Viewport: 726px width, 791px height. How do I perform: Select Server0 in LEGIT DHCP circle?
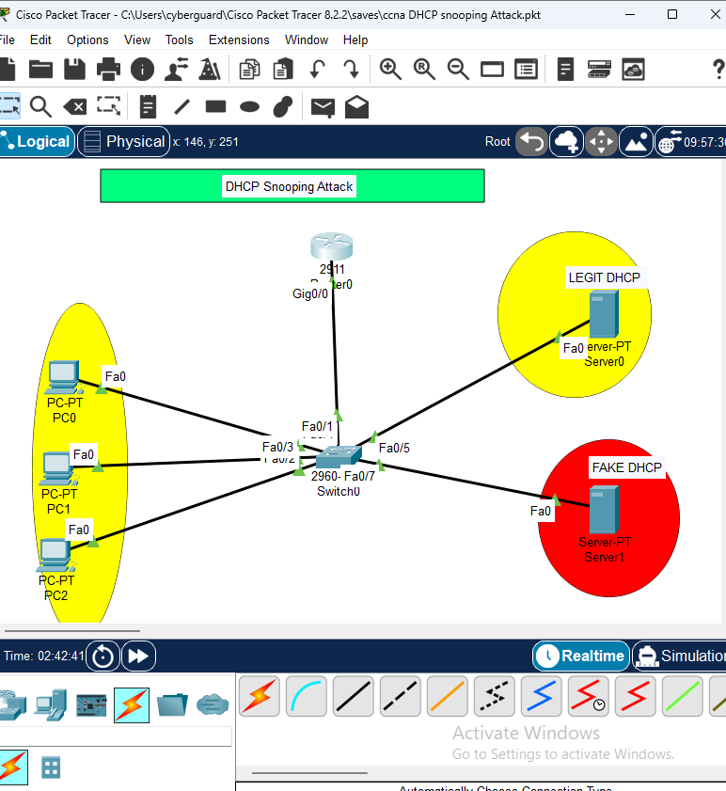click(604, 314)
